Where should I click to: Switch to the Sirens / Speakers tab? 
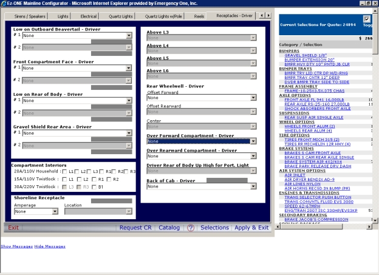click(30, 16)
